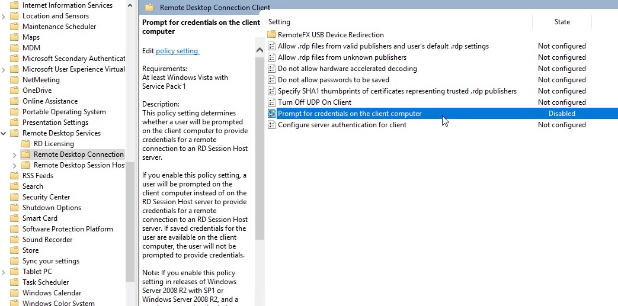618x306 pixels.
Task: Open the policy setting edit link
Action: click(x=177, y=51)
